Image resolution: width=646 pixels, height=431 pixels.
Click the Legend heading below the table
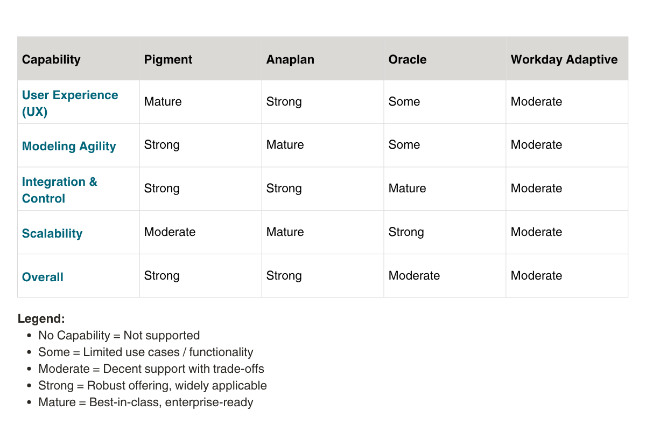pyautogui.click(x=41, y=318)
